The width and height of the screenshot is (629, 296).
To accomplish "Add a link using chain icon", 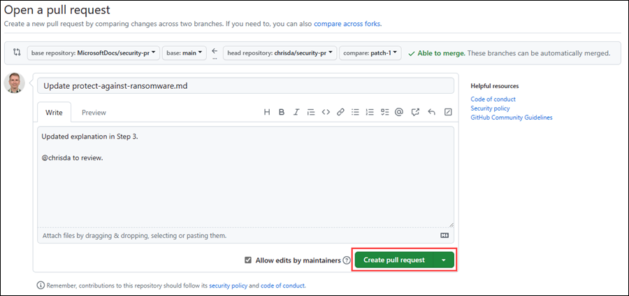I will coord(340,113).
